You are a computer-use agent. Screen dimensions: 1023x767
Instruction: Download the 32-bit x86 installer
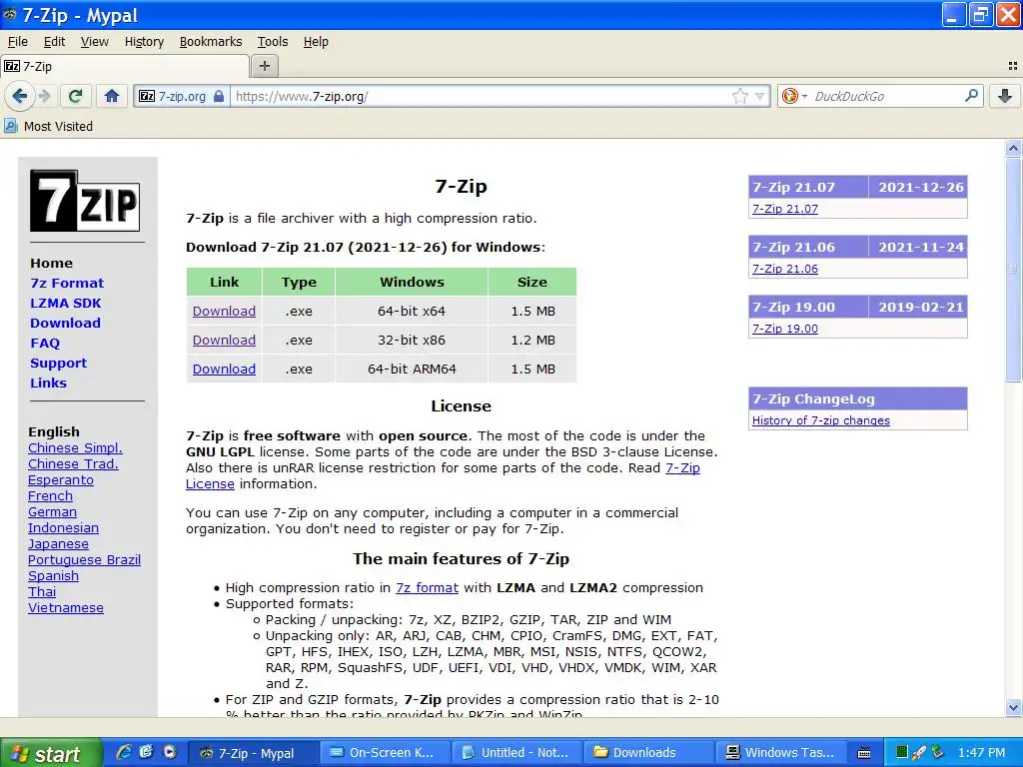224,340
